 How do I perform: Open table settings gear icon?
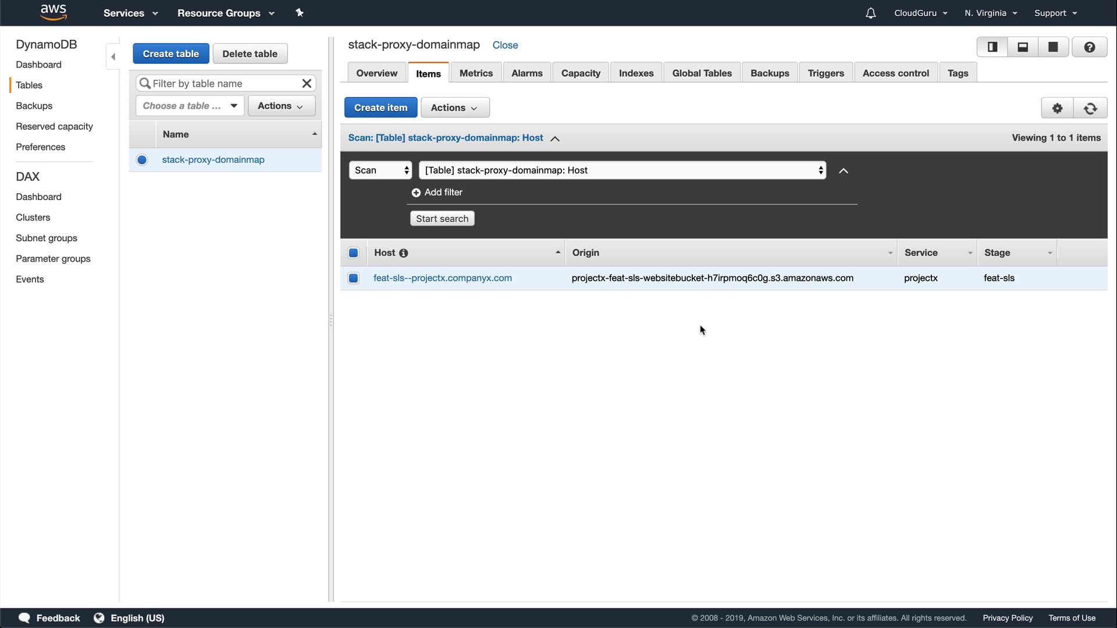[1057, 108]
